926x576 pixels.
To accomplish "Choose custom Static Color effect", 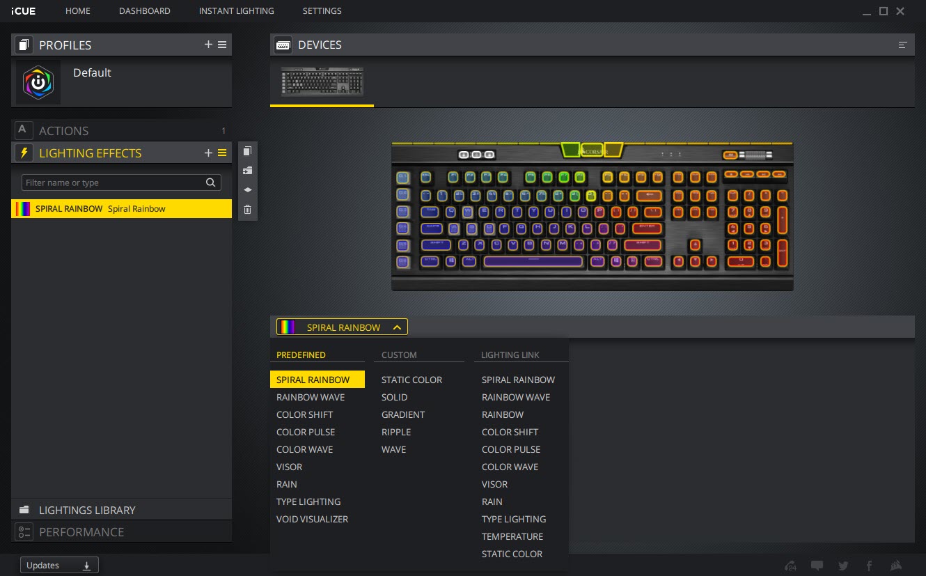I will [411, 380].
